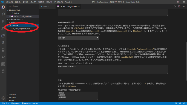Open the project dashboard window icon

pos(3,64)
